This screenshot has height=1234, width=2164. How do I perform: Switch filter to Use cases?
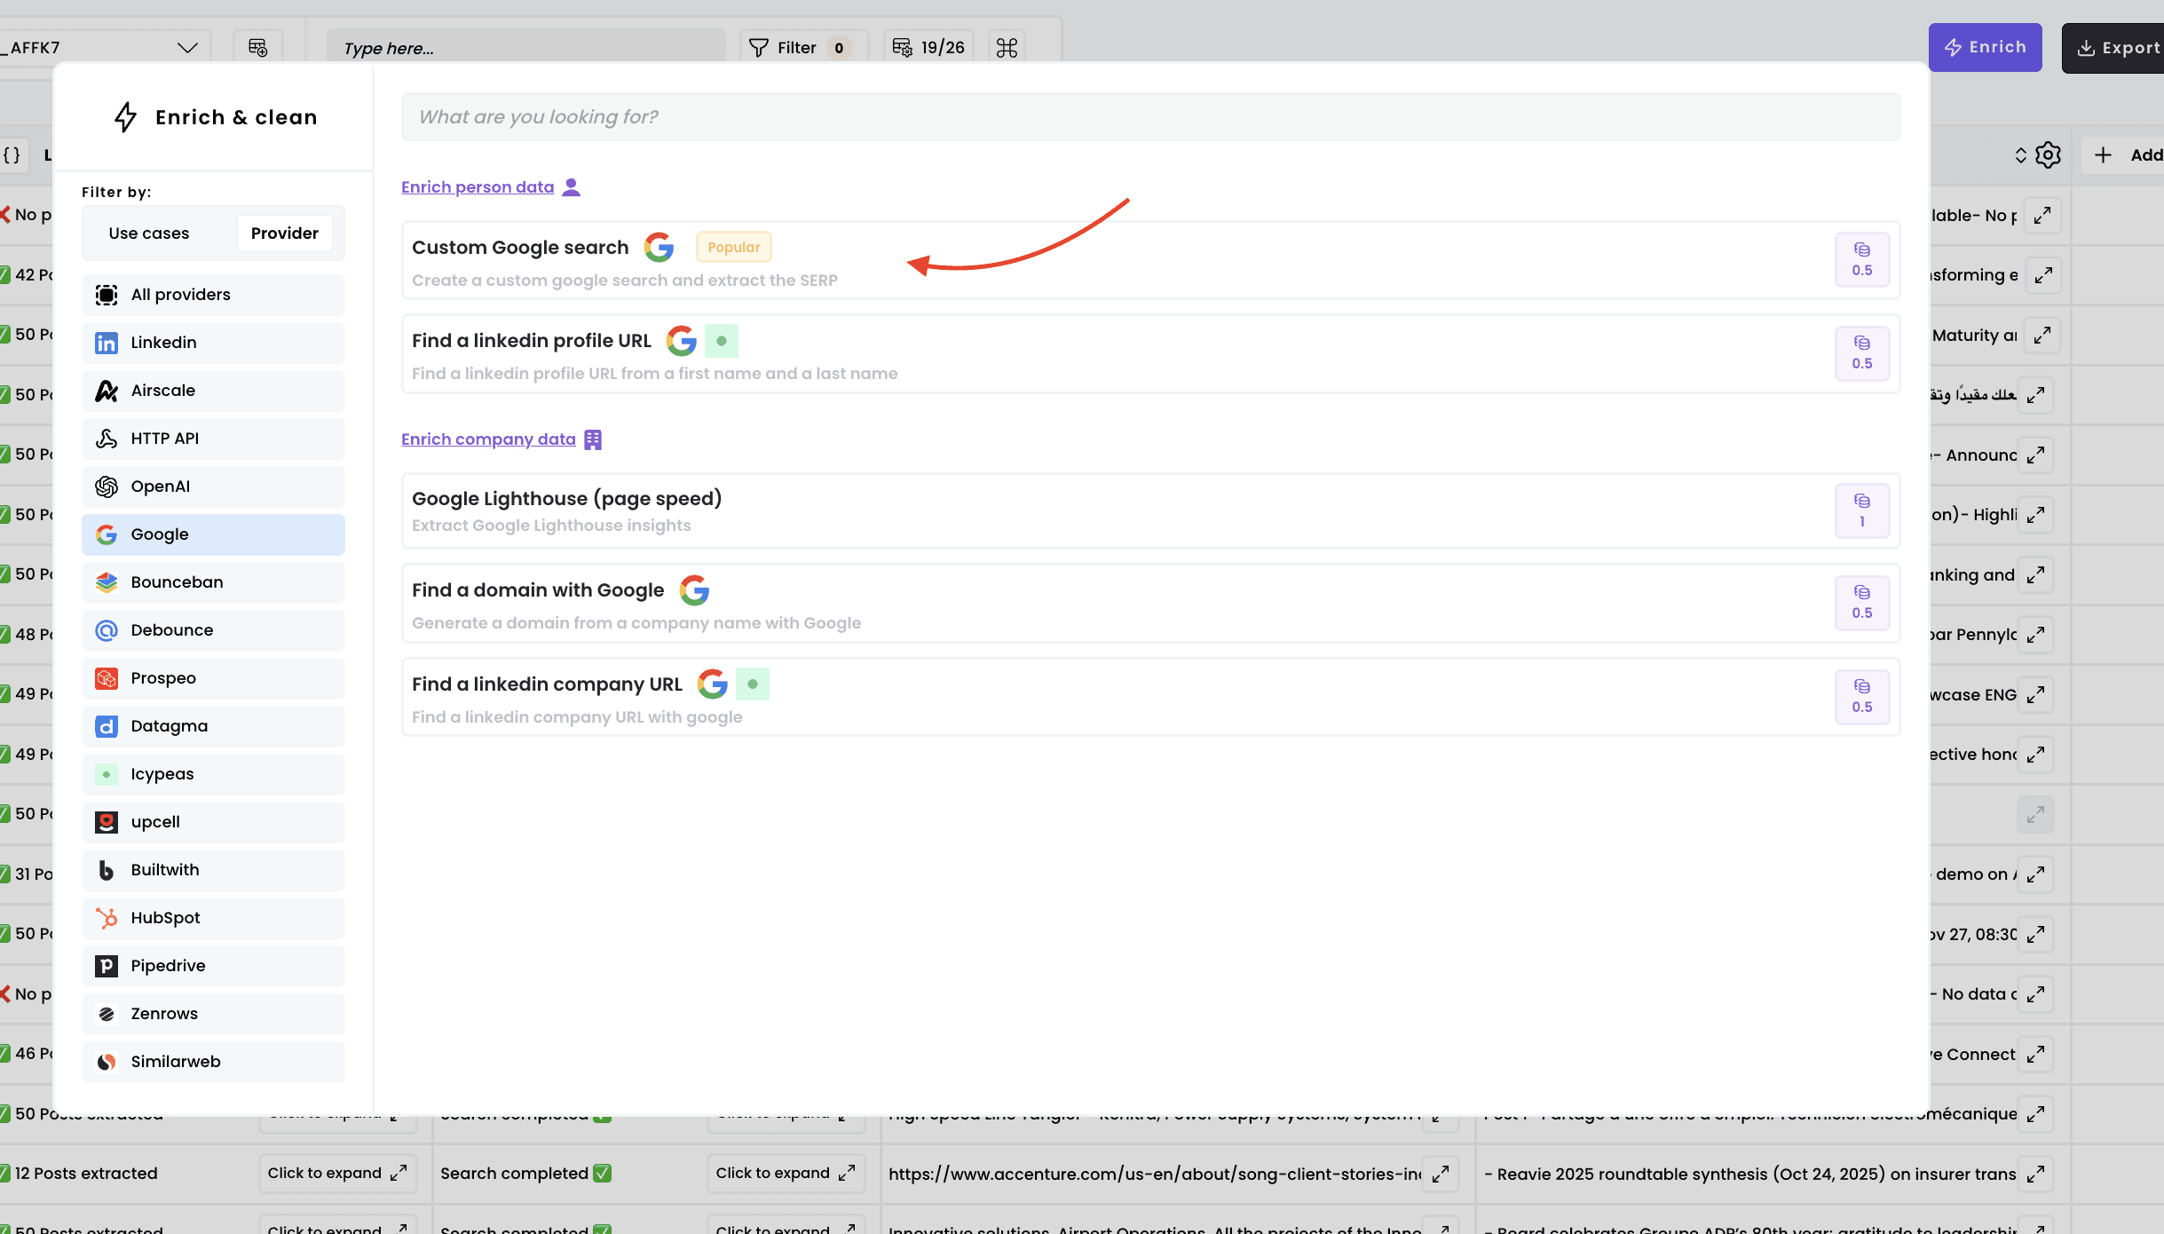point(149,233)
